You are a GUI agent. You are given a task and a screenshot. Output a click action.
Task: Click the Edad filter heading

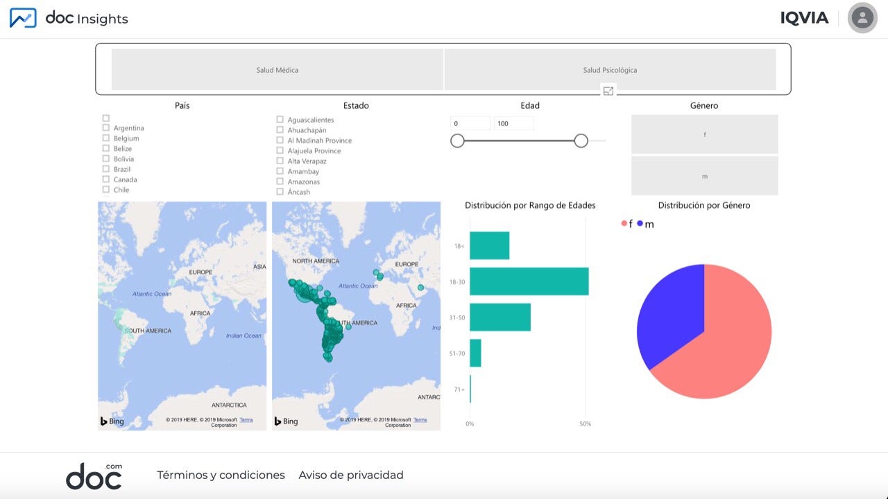[x=530, y=105]
